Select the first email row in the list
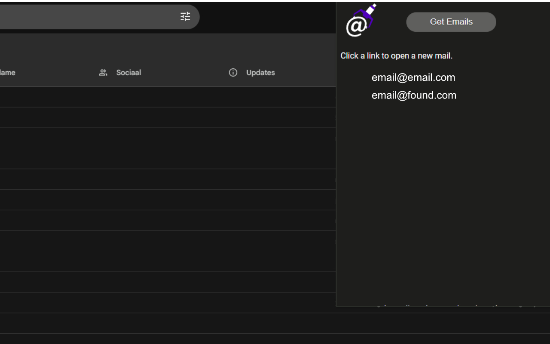The width and height of the screenshot is (550, 344). (168, 97)
